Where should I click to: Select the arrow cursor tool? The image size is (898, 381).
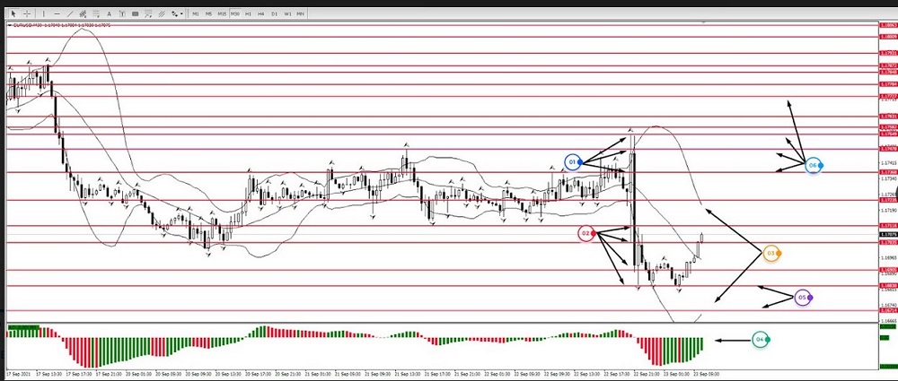point(13,13)
